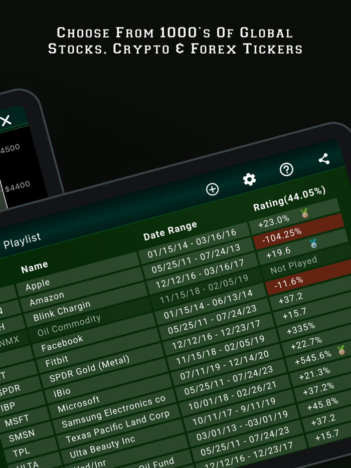Open Texas Pacific Land Corp entry

click(x=117, y=426)
